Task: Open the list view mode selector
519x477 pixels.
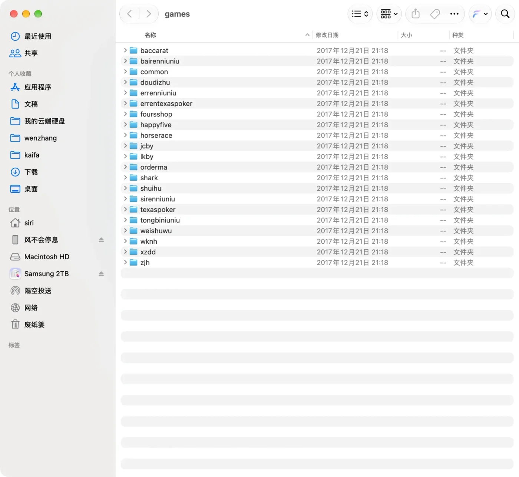Action: 360,14
